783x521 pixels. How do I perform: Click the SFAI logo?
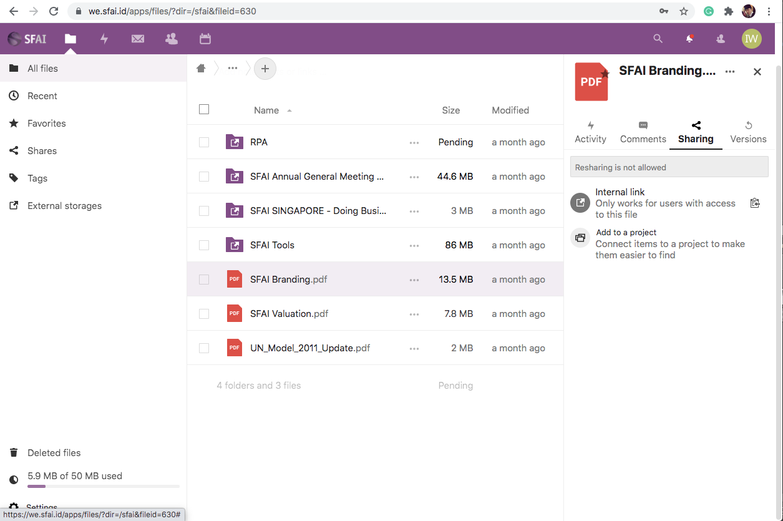[x=27, y=39]
